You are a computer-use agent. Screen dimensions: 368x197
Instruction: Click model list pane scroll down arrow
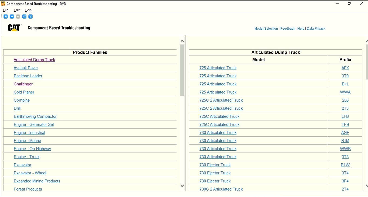coord(367,186)
